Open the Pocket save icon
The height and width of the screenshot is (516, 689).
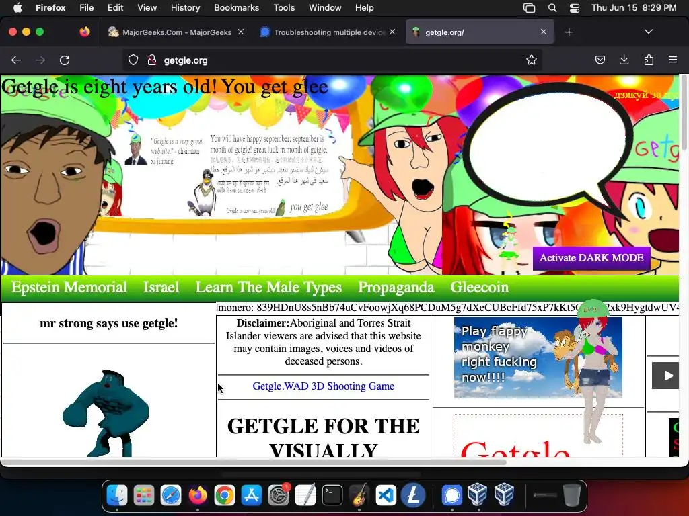[x=600, y=60]
